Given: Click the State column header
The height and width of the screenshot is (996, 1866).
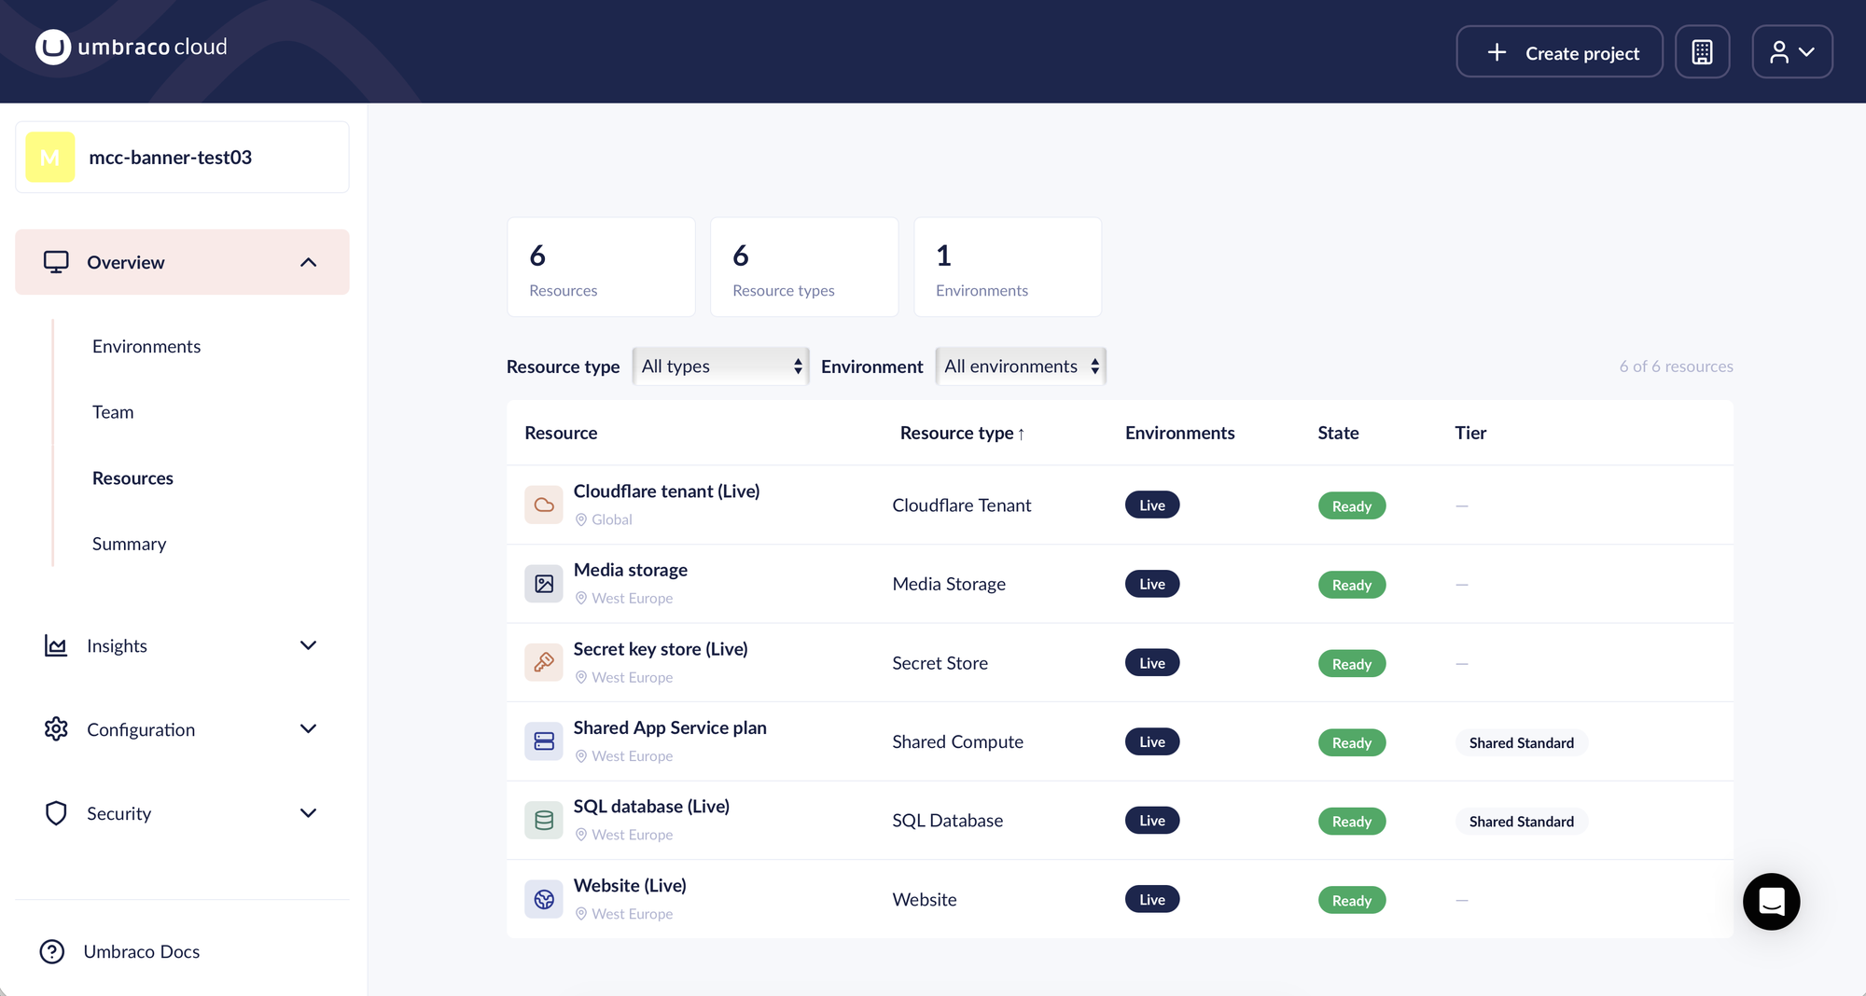Looking at the screenshot, I should pyautogui.click(x=1338, y=433).
